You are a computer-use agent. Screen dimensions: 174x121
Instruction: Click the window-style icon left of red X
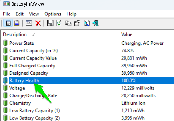point(29,23)
